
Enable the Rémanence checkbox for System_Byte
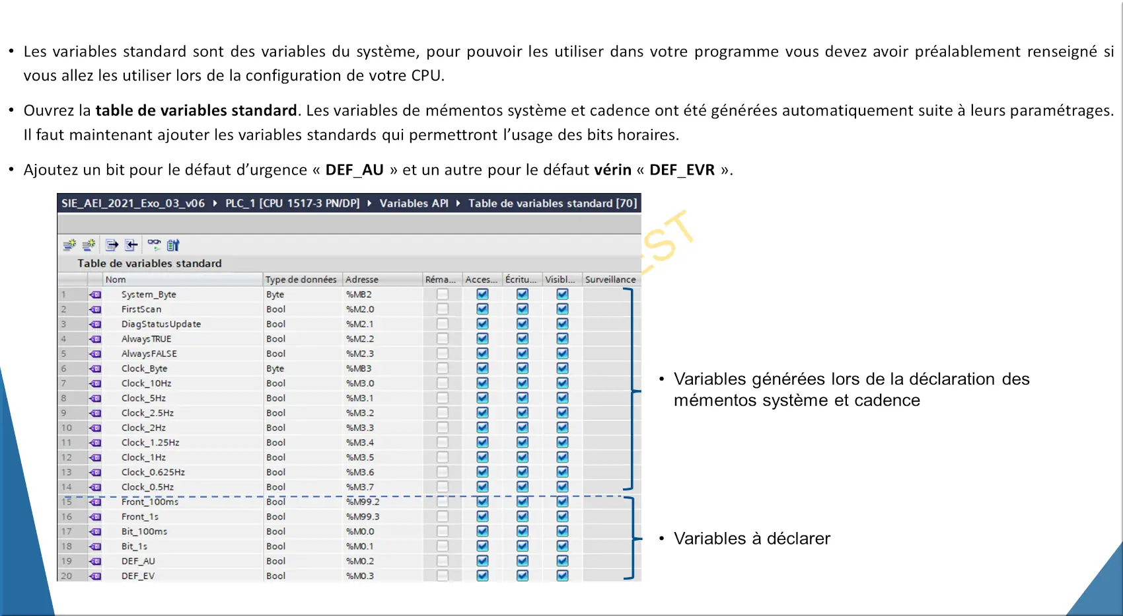tap(443, 294)
